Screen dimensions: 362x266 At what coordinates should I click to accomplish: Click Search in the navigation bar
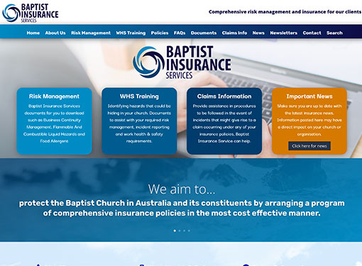pos(334,33)
